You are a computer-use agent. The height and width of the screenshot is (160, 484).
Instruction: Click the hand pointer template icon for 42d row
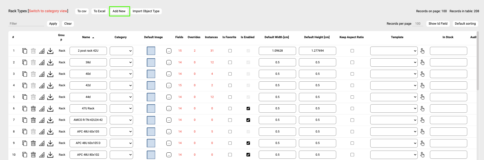click(x=422, y=85)
